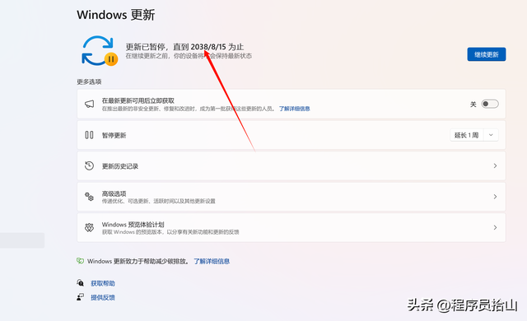
Task: Click the Windows 预览体验计划 icon
Action: point(89,228)
